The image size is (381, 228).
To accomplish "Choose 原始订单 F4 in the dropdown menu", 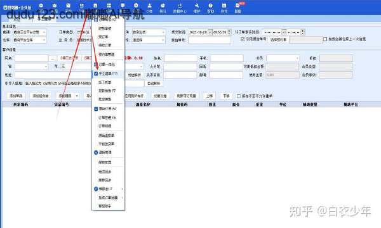I will (x=107, y=109).
